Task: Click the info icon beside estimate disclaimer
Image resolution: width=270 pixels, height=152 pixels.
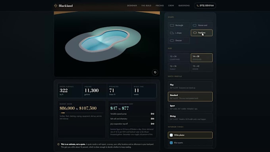Action: [x=58, y=144]
